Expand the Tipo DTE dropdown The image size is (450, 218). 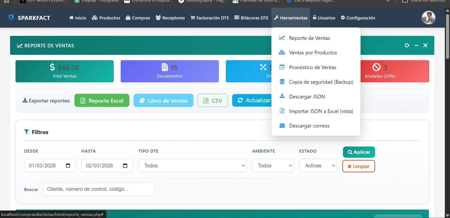pos(192,166)
